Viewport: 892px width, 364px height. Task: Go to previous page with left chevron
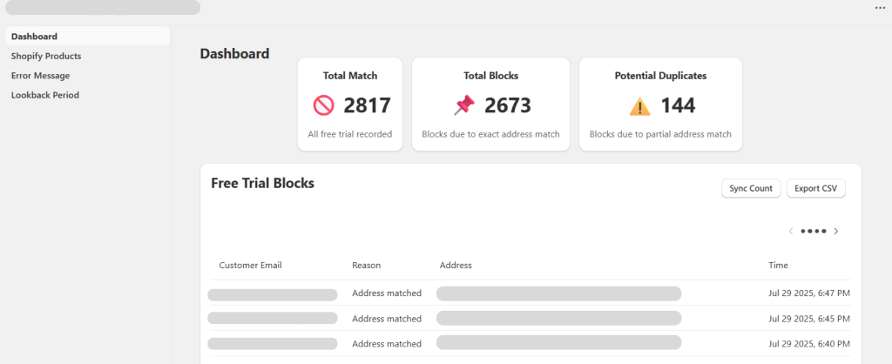(x=790, y=231)
